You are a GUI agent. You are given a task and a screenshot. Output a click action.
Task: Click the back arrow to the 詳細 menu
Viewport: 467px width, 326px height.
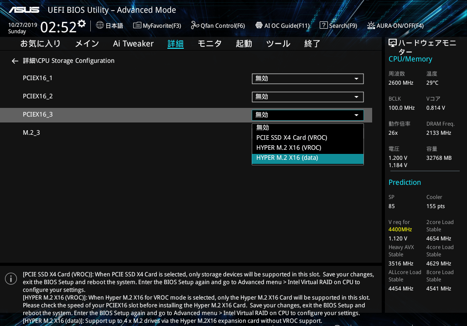[x=15, y=61]
